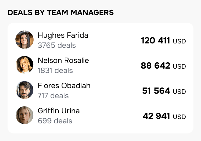
Task: Click USD label beside 120 411
Action: tap(179, 41)
